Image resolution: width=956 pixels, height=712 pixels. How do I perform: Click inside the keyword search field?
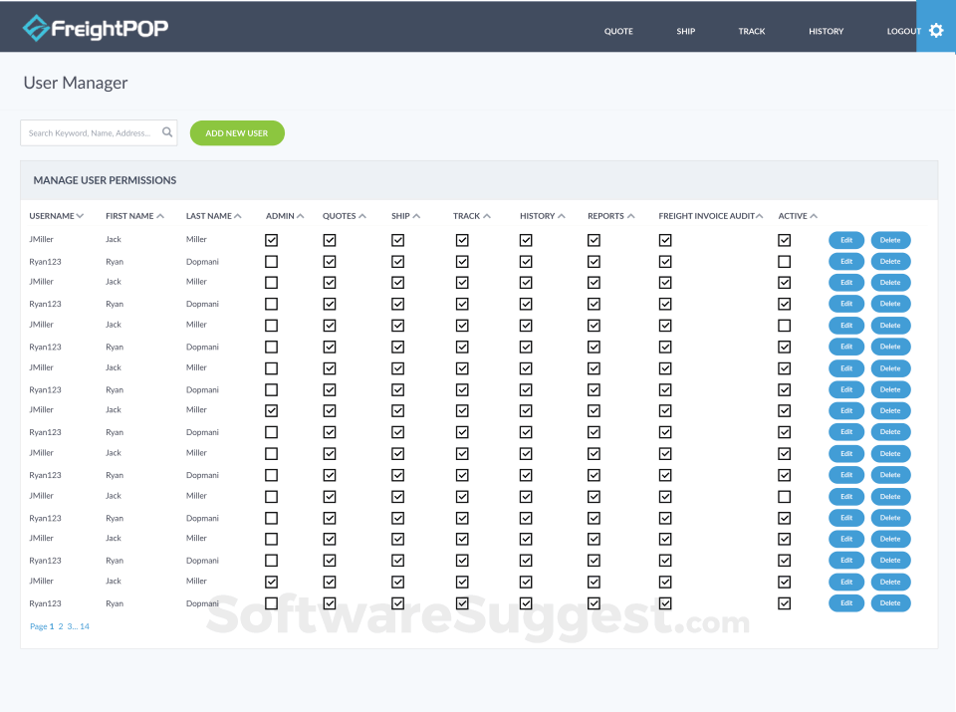click(90, 131)
